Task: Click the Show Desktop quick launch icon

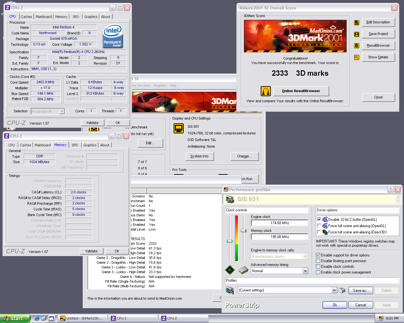Action: [51, 318]
